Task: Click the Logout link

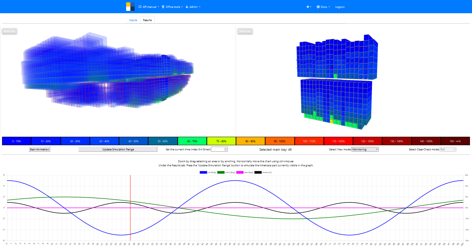Action: (340, 7)
